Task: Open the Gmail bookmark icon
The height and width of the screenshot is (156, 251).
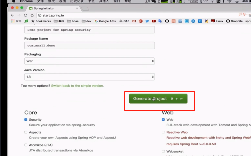Action: (134, 21)
